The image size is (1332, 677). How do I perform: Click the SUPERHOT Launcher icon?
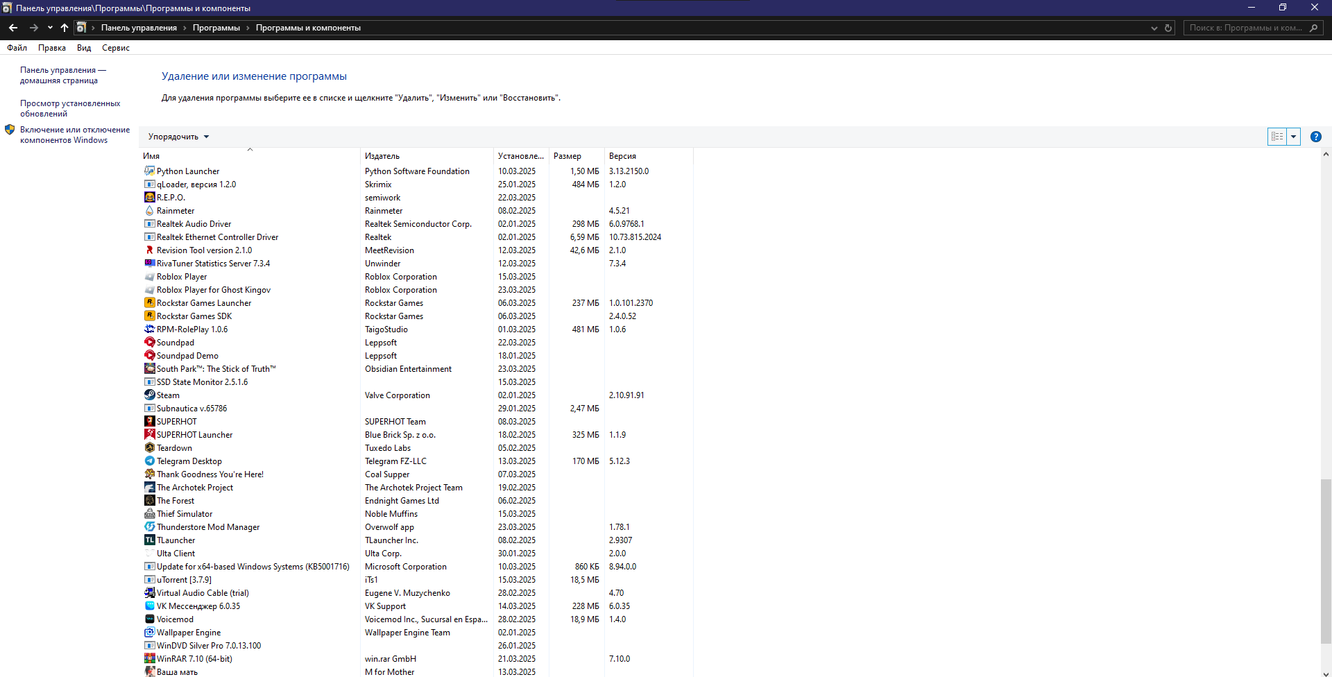point(149,435)
